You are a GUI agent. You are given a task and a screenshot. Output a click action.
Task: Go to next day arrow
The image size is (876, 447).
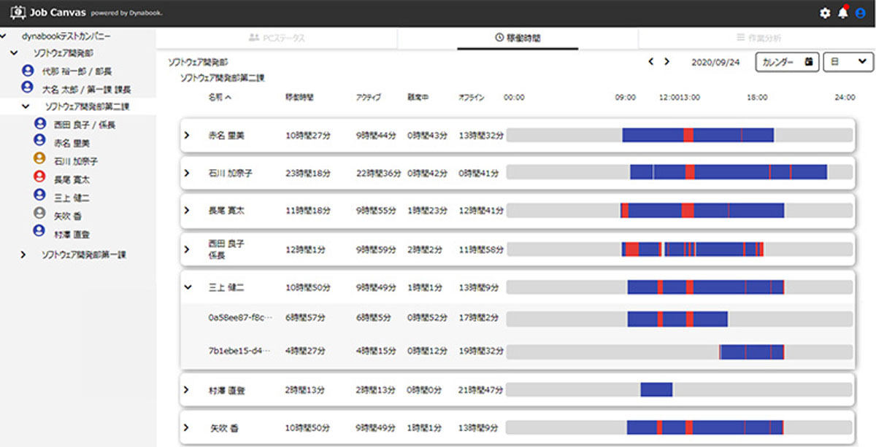pyautogui.click(x=666, y=62)
